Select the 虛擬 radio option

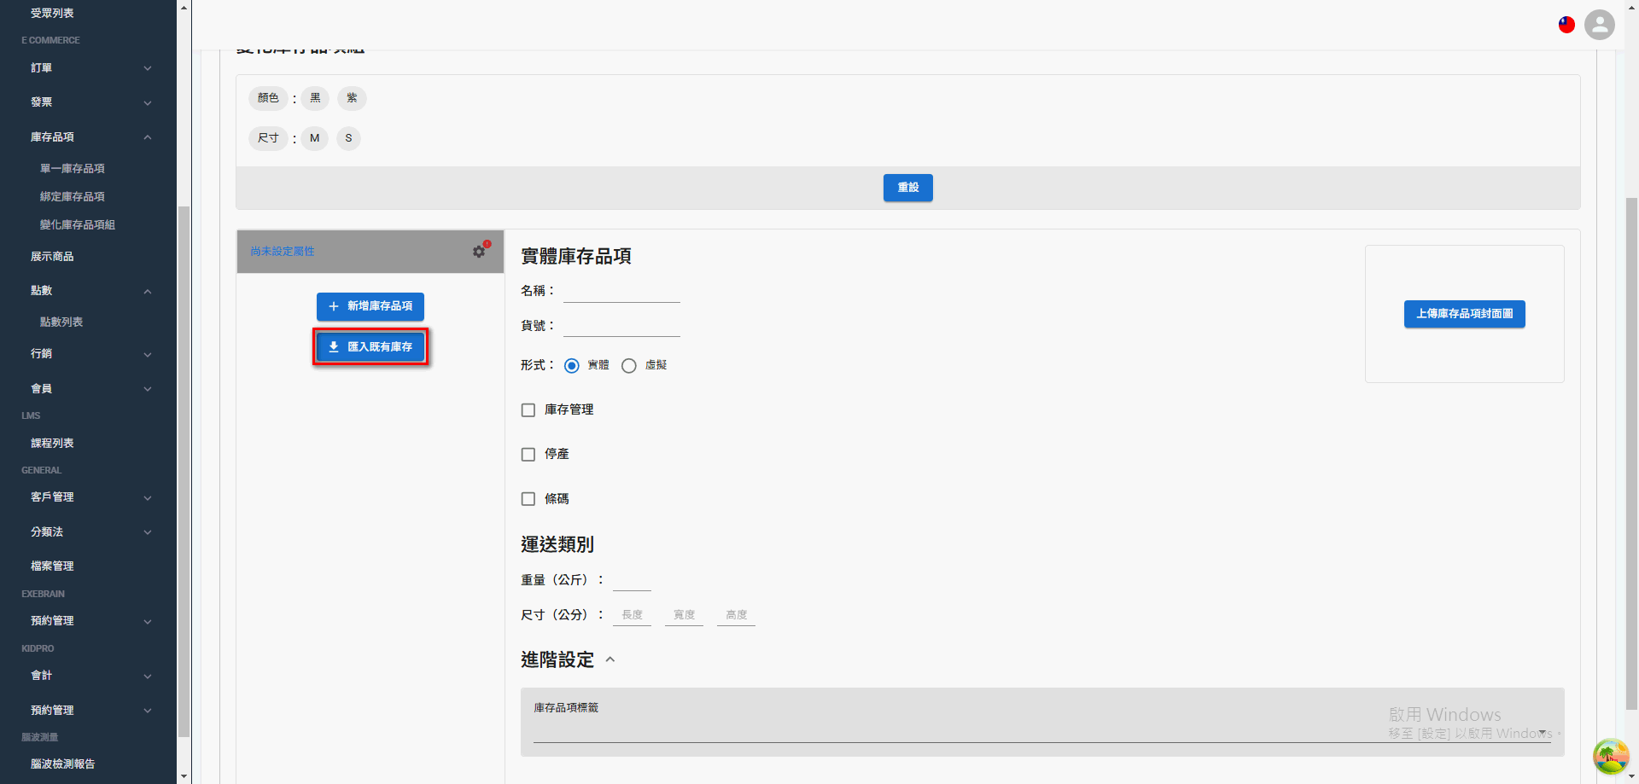629,366
